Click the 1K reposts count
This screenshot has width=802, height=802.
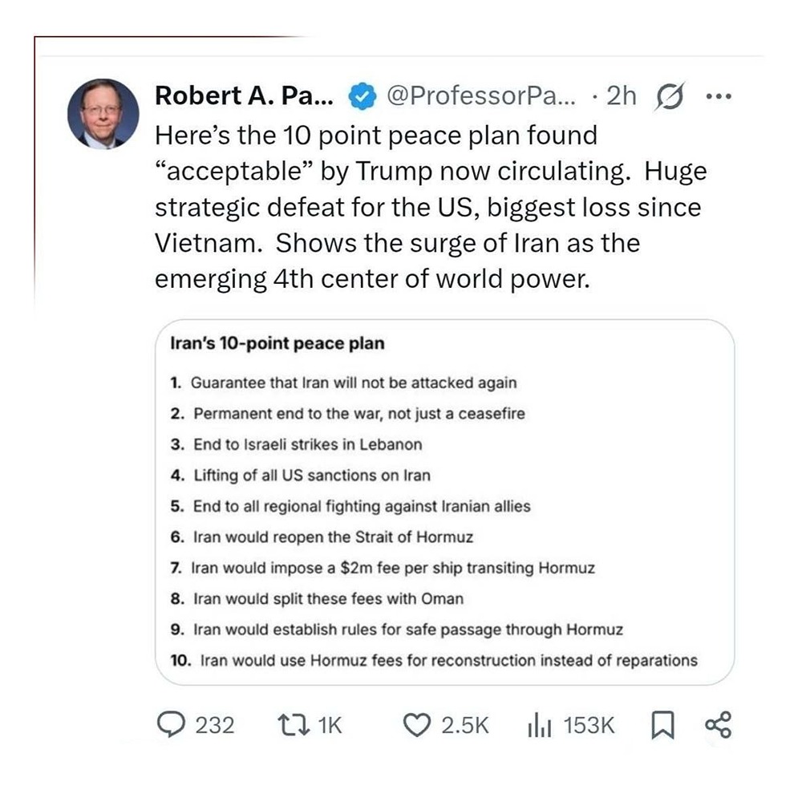click(330, 726)
